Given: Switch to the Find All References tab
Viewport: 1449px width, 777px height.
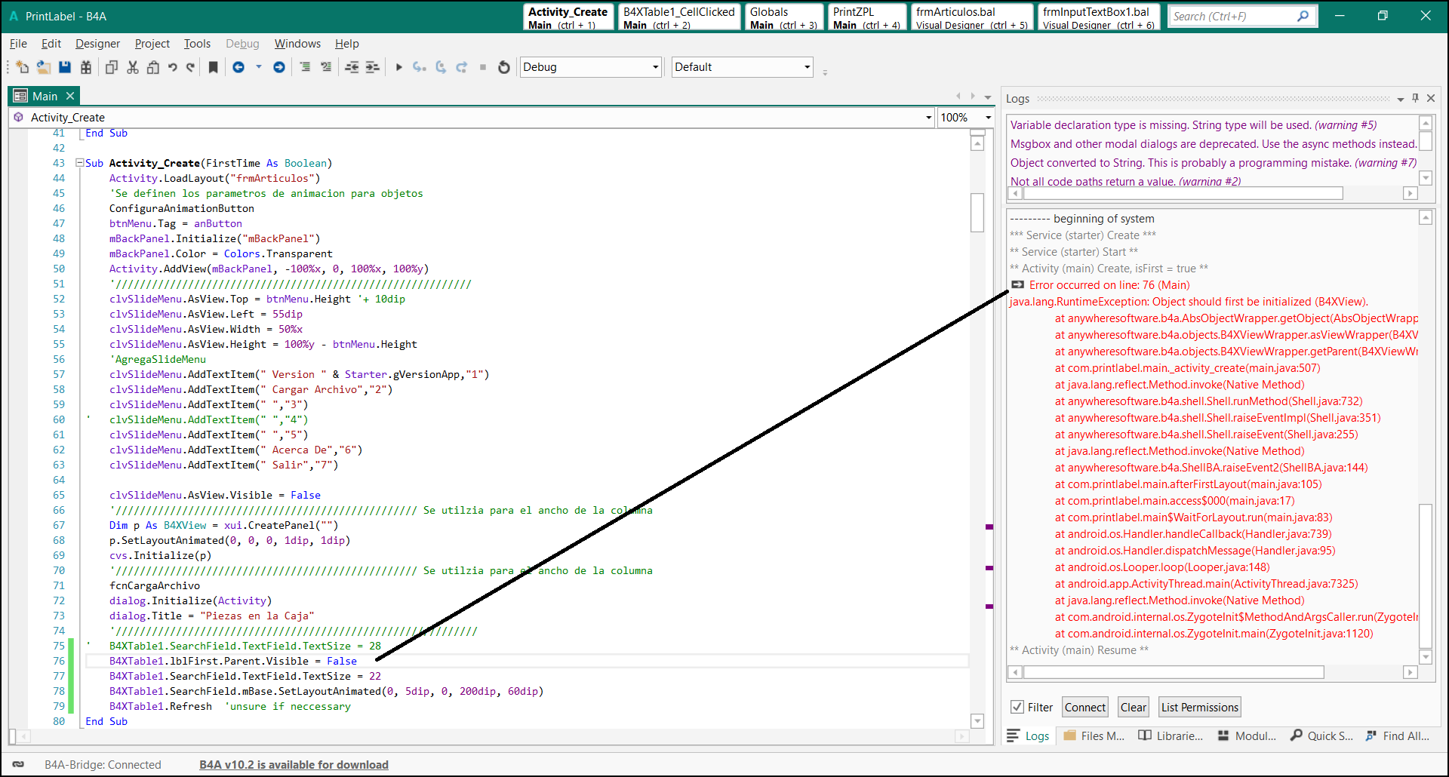Looking at the screenshot, I should 1398,736.
